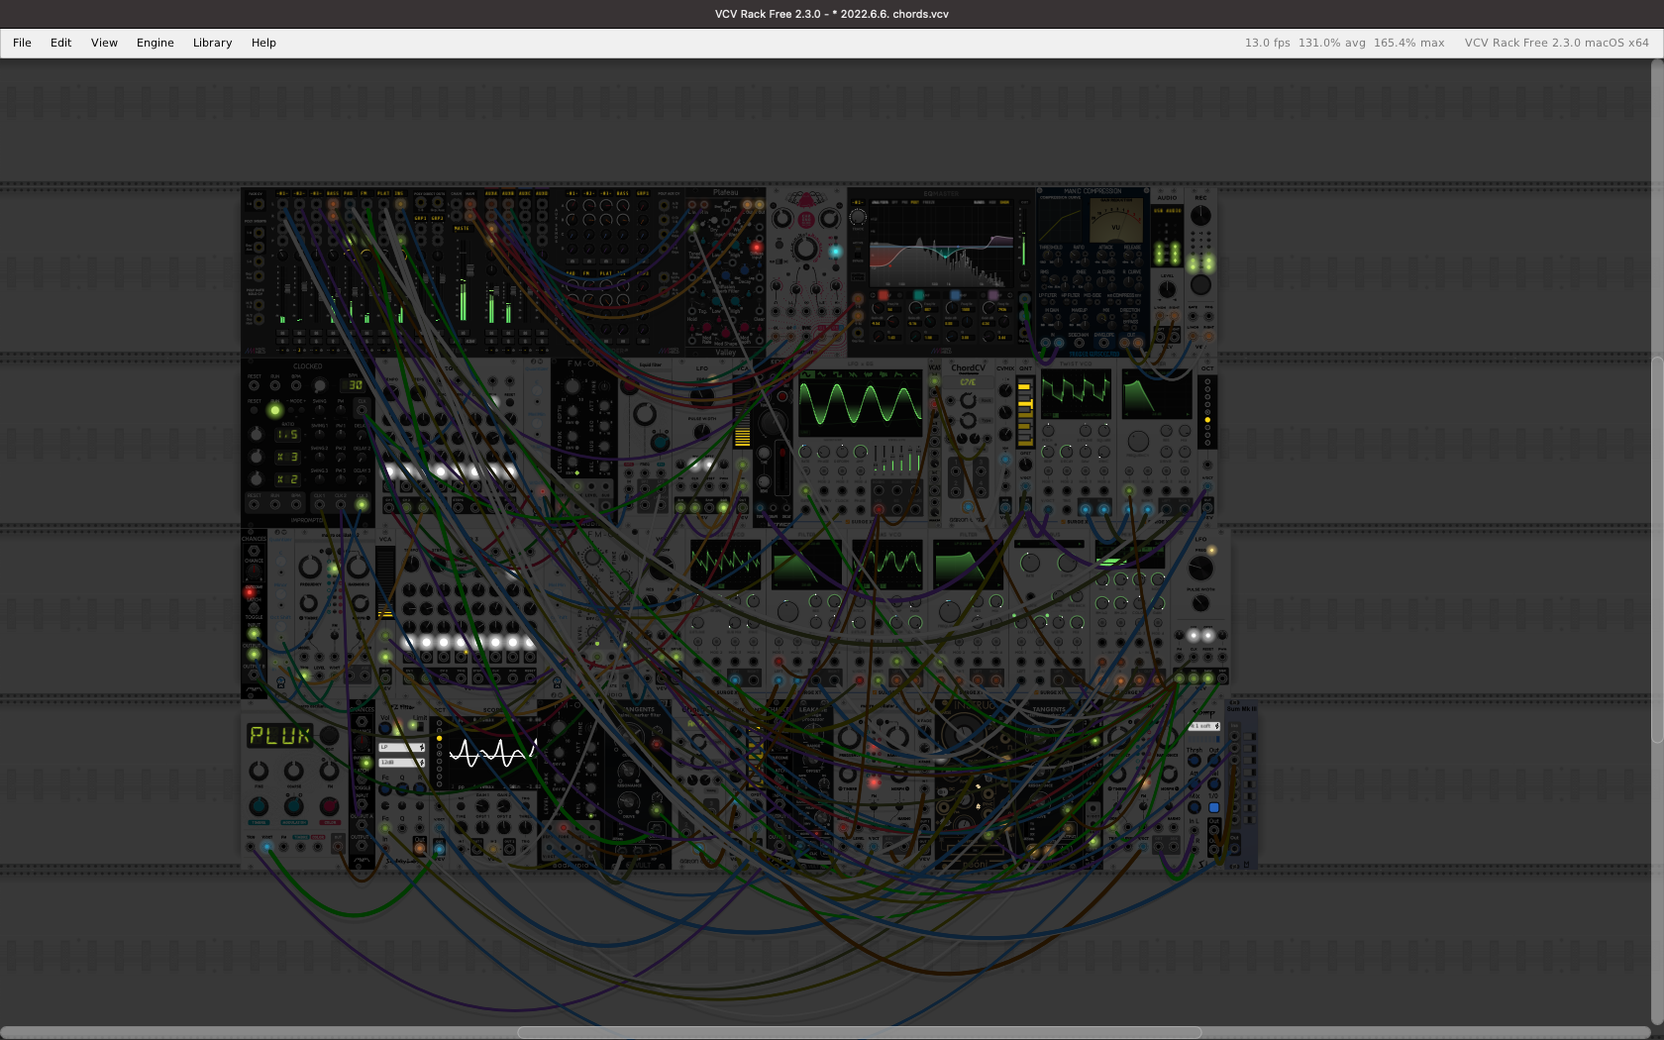Open the Engine menu
1664x1040 pixels.
[x=156, y=43]
